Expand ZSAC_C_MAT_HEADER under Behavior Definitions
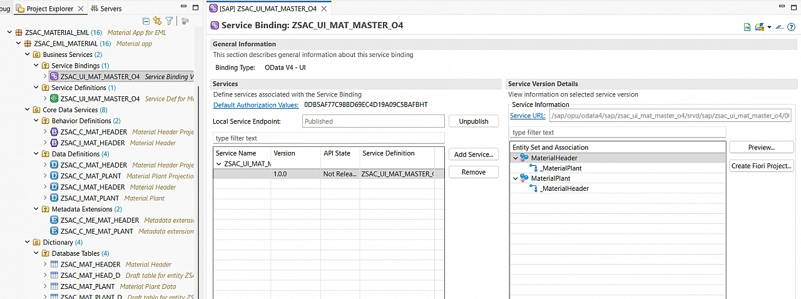Viewport: 801px width, 299px height. click(x=45, y=132)
